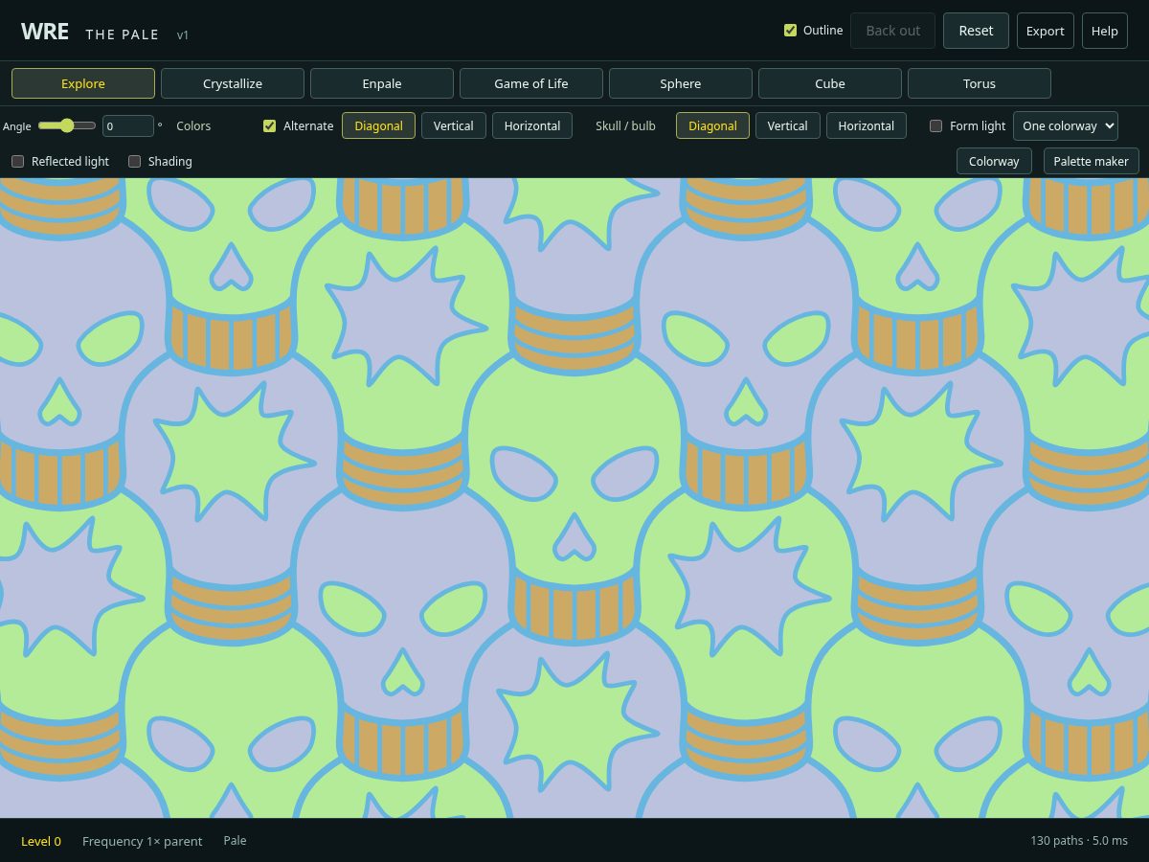Click the WRE logo title
The height and width of the screenshot is (862, 1149).
pyautogui.click(x=45, y=31)
